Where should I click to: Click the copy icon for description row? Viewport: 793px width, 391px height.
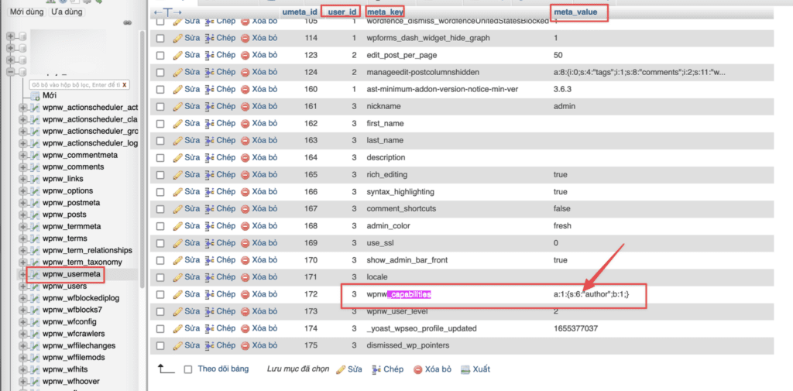(210, 158)
